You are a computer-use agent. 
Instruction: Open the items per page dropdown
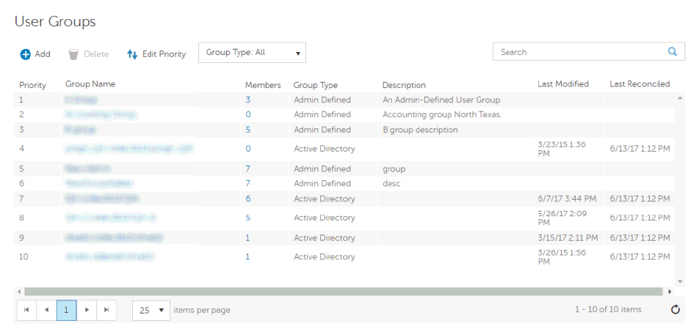151,310
